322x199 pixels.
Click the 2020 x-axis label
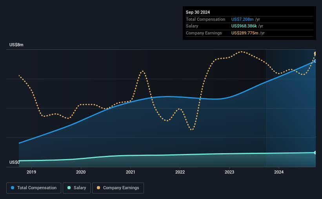(81, 172)
